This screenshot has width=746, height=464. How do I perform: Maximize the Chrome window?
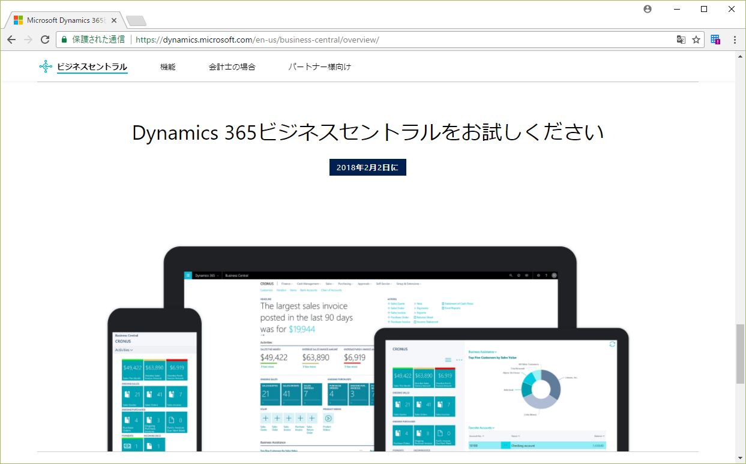point(704,9)
